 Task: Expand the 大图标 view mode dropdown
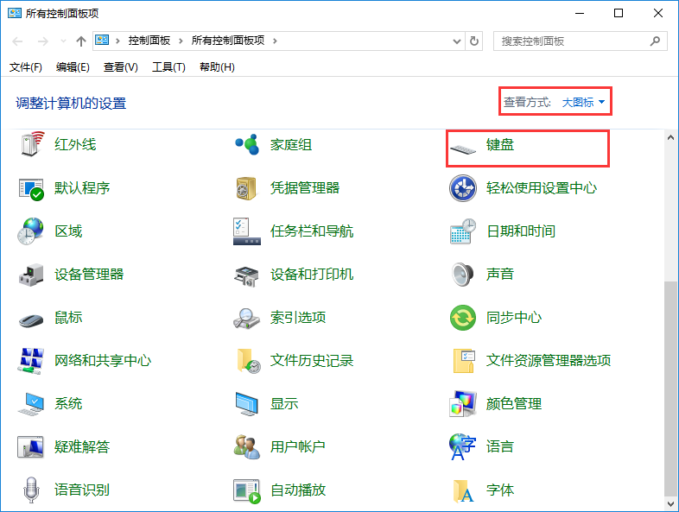point(584,103)
